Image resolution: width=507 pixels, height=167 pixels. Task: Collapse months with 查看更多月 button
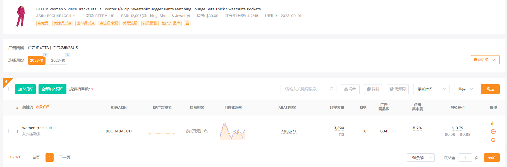pos(485,60)
